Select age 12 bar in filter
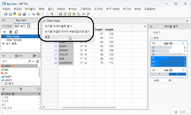This screenshot has width=191, height=115. tap(169, 47)
